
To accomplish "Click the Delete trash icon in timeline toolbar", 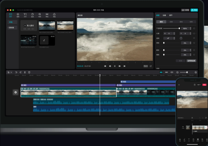I will point(29,72).
